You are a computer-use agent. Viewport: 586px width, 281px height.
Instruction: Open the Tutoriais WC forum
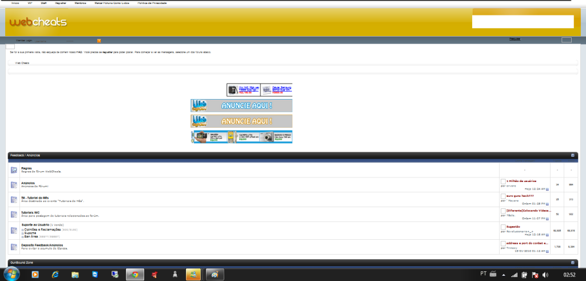[30, 213]
